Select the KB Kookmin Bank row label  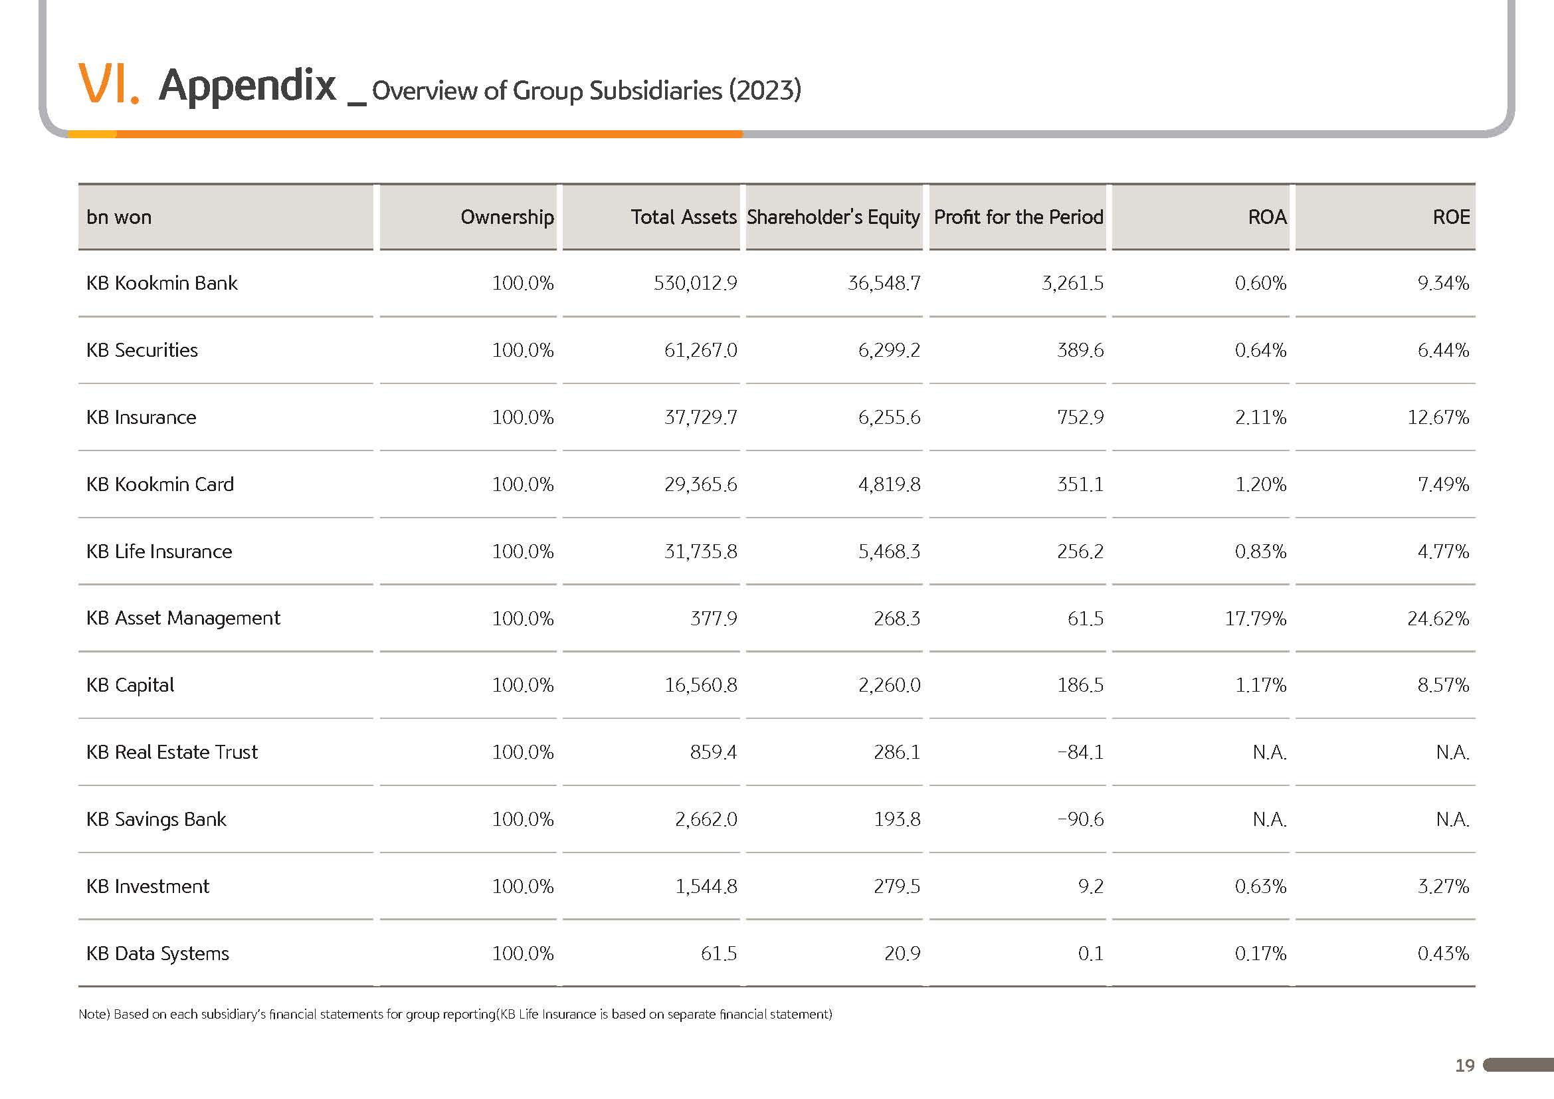tap(161, 283)
